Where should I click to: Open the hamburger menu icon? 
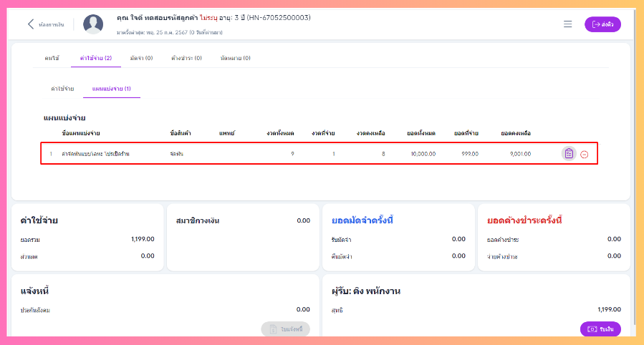click(567, 24)
